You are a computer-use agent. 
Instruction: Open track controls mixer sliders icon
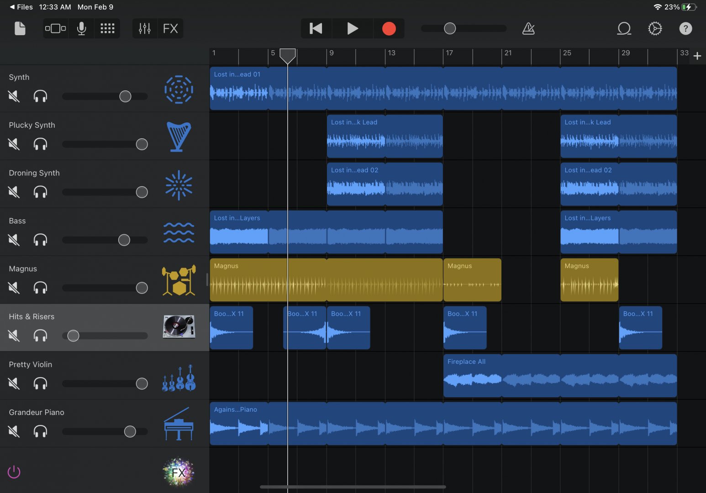tap(144, 28)
